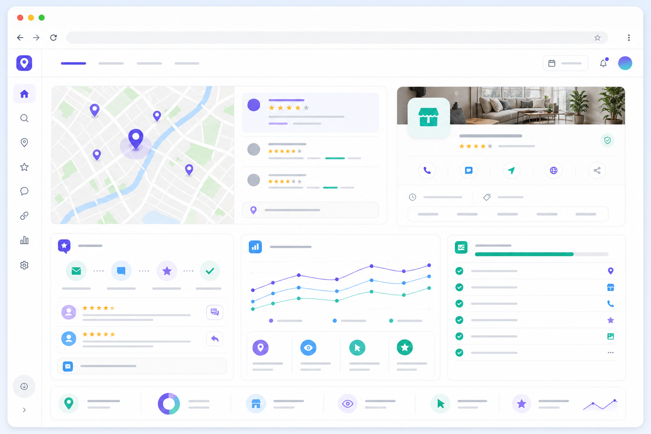The image size is (651, 434).
Task: Select the active first navigation tab
Action: (73, 63)
